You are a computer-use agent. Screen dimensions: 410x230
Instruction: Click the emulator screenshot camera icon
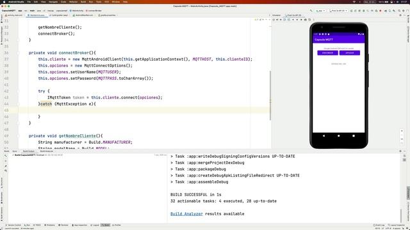click(x=305, y=20)
